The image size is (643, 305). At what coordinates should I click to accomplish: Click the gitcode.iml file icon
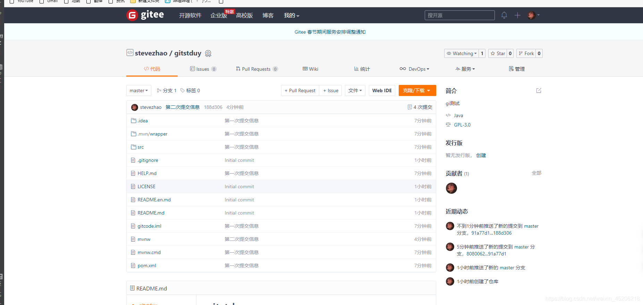133,226
